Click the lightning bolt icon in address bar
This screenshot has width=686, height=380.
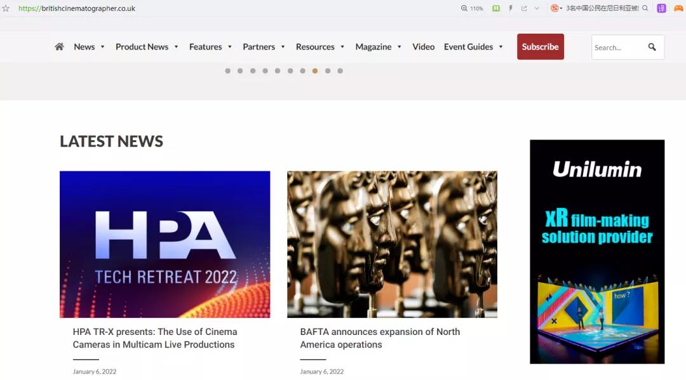[x=511, y=8]
